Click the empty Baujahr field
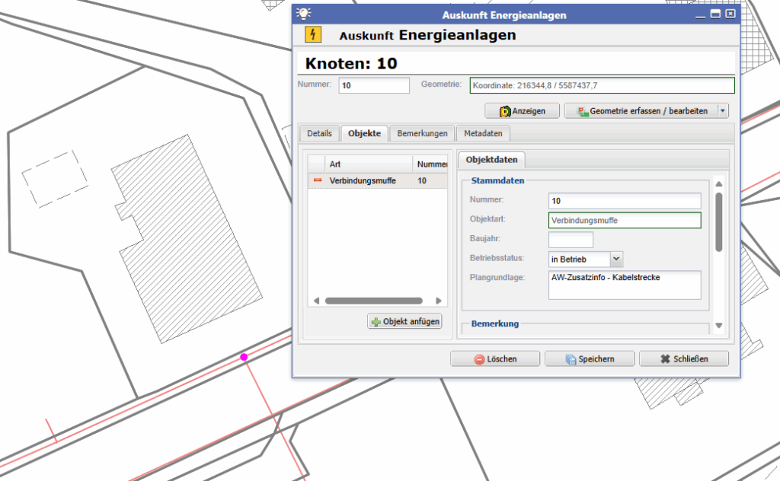 click(x=571, y=240)
